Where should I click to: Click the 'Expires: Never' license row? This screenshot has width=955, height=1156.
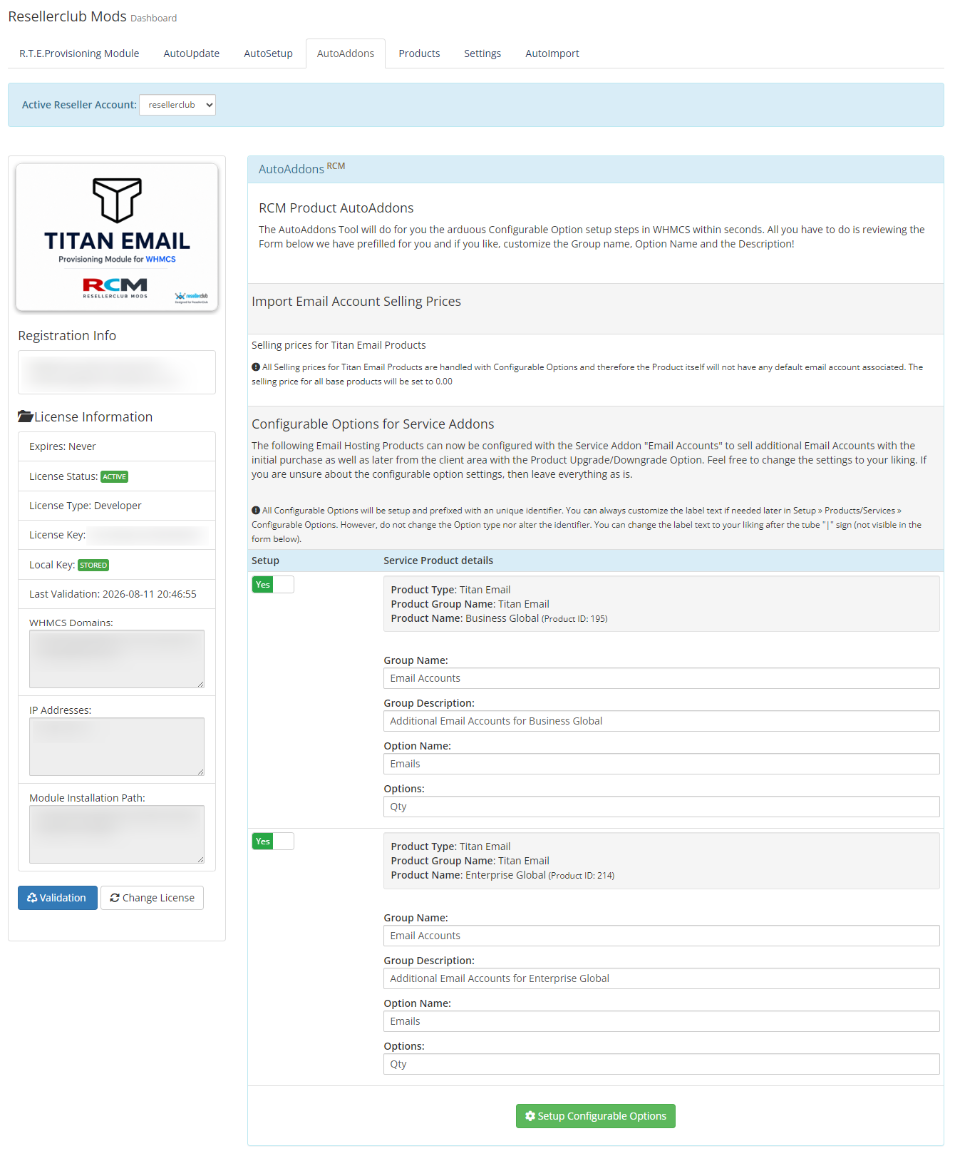click(117, 446)
